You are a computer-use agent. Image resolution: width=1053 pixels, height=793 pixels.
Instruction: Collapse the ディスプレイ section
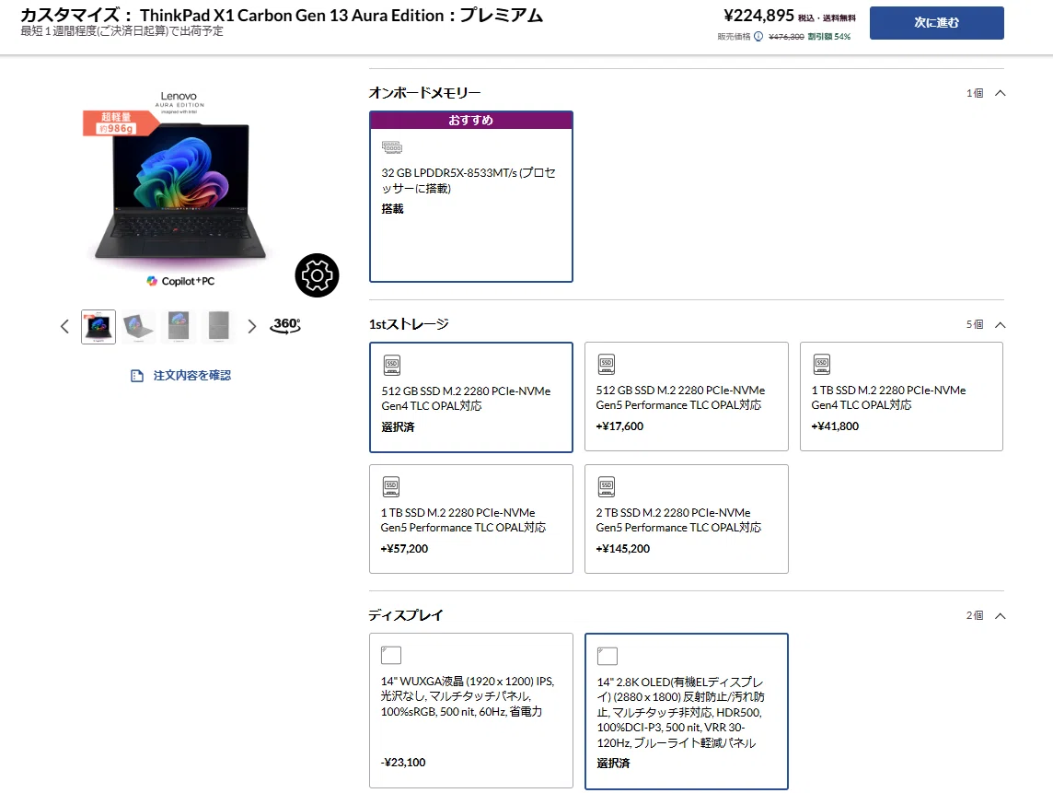point(1000,615)
